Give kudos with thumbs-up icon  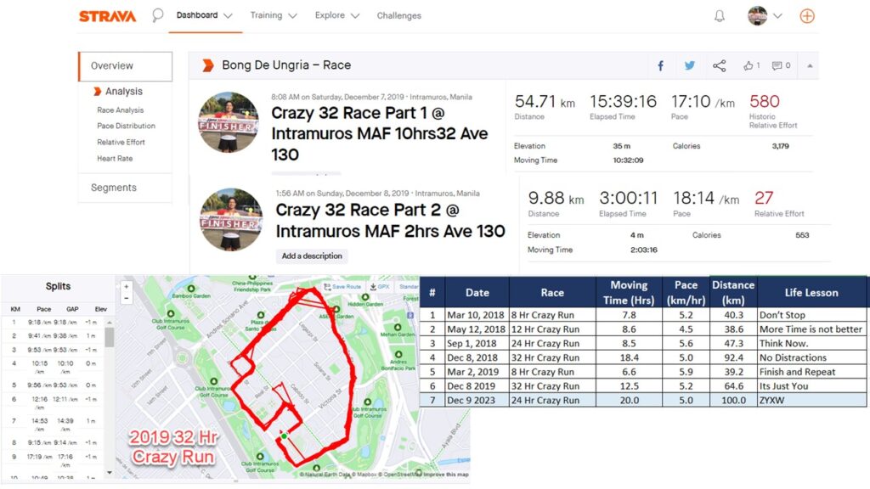[751, 65]
